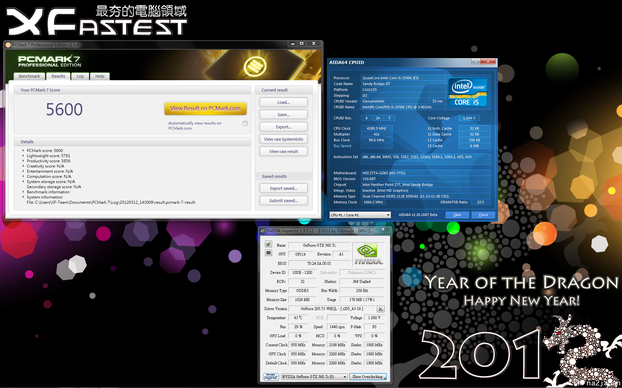Screen dimensions: 622x388
Task: Expand the System storage score row
Action: 23,181
